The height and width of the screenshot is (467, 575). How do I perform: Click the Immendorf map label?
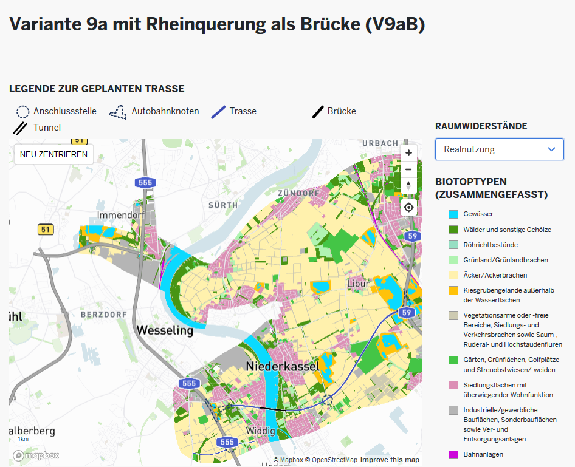click(x=120, y=215)
